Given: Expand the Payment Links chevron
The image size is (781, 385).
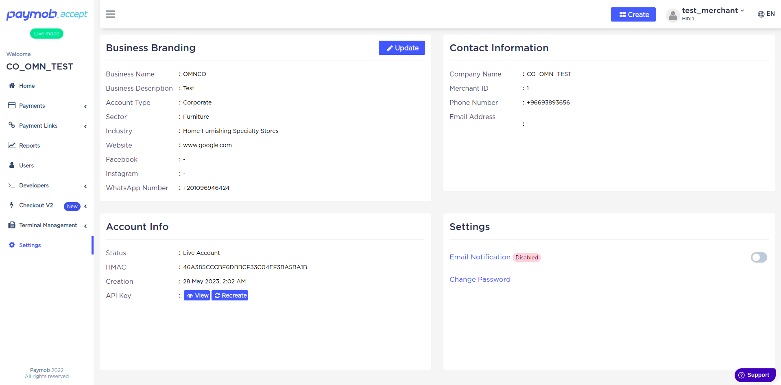Looking at the screenshot, I should click(85, 126).
